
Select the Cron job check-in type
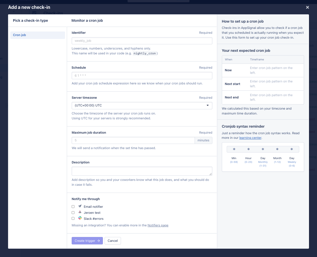click(38, 35)
